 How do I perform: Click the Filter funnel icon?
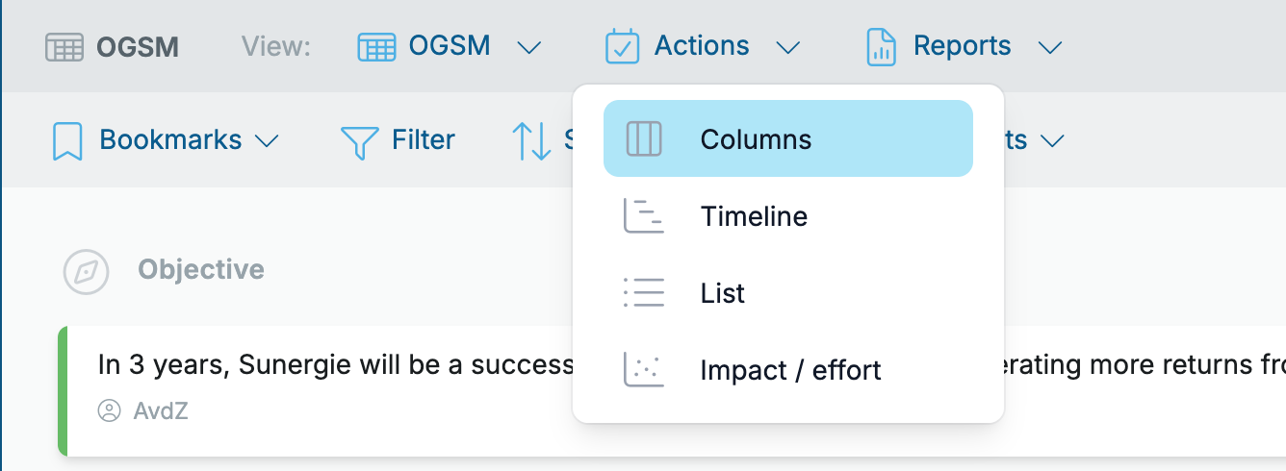[359, 141]
